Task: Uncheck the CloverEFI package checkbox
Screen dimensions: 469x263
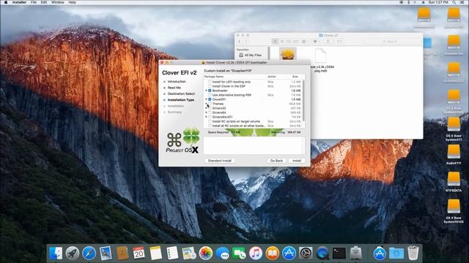Action: click(x=210, y=99)
